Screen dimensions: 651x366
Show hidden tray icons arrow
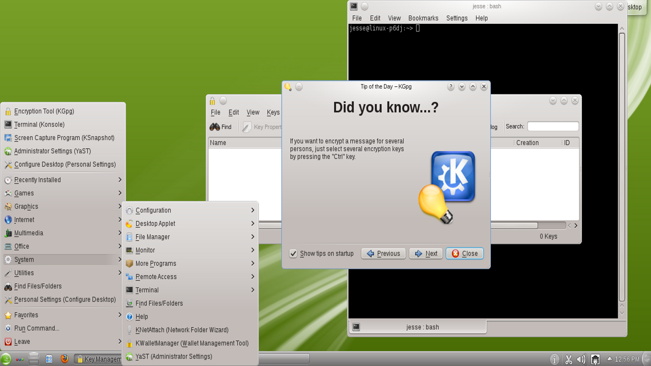coord(609,359)
